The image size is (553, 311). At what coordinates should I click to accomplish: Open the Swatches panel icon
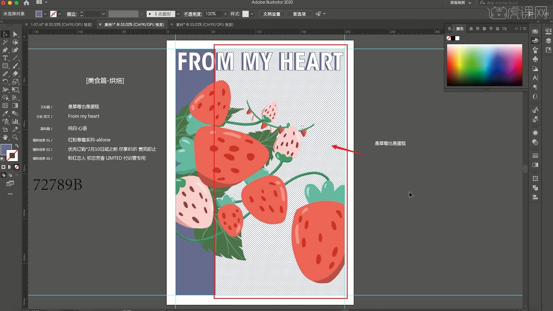tap(535, 31)
